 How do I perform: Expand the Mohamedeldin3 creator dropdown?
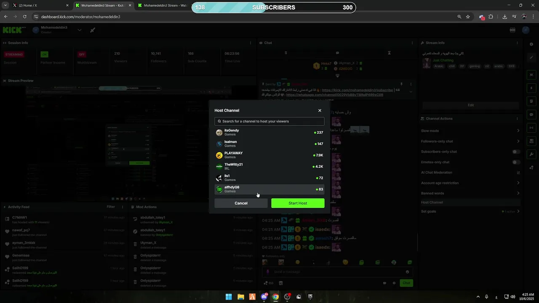(x=79, y=30)
